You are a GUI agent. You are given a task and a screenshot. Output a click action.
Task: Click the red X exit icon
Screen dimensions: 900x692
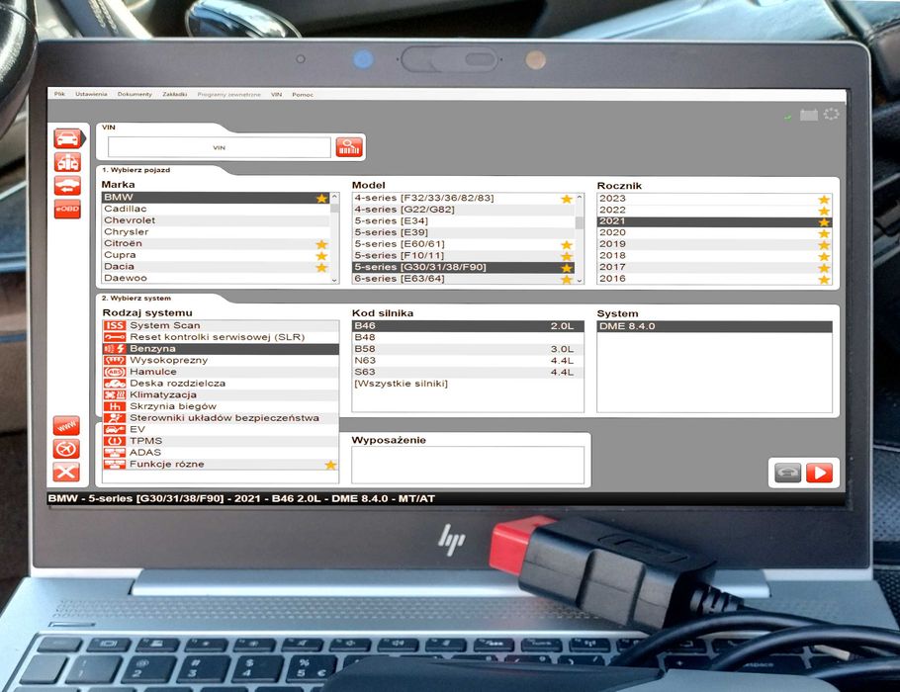point(66,473)
